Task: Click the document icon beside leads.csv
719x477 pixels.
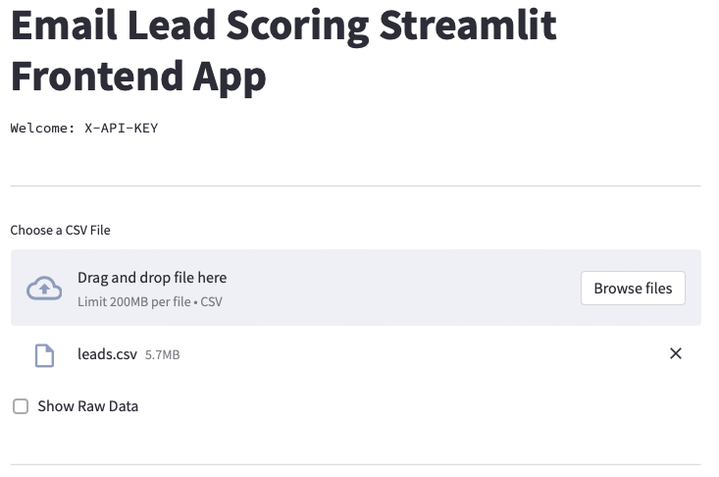Action: click(x=44, y=355)
